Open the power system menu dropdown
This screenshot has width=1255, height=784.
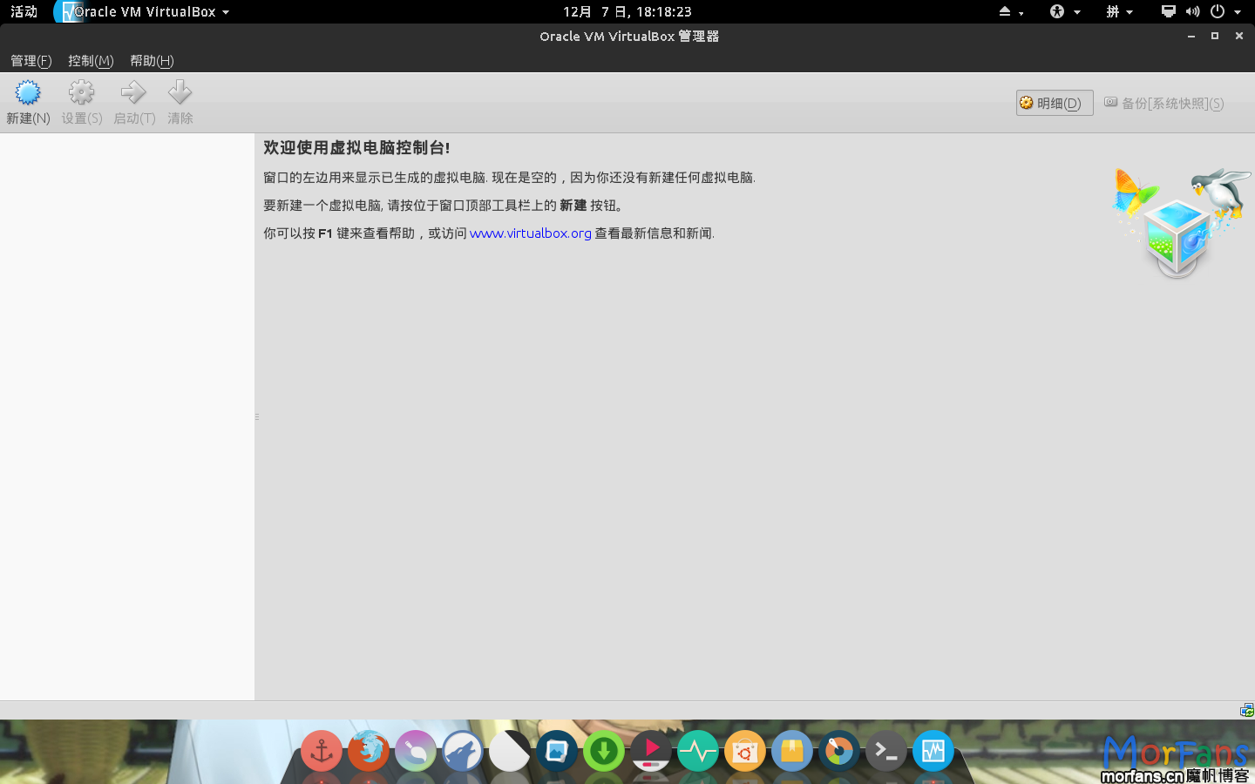(1225, 11)
